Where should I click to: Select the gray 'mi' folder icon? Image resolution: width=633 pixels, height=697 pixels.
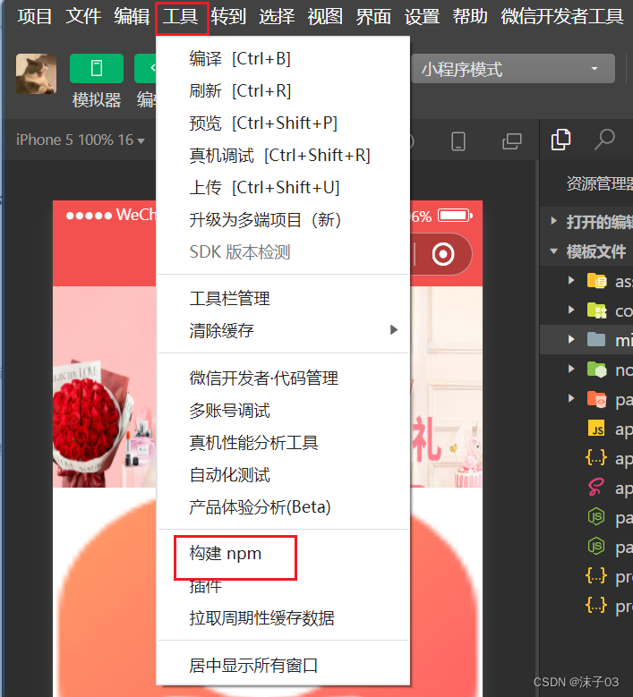coord(596,340)
